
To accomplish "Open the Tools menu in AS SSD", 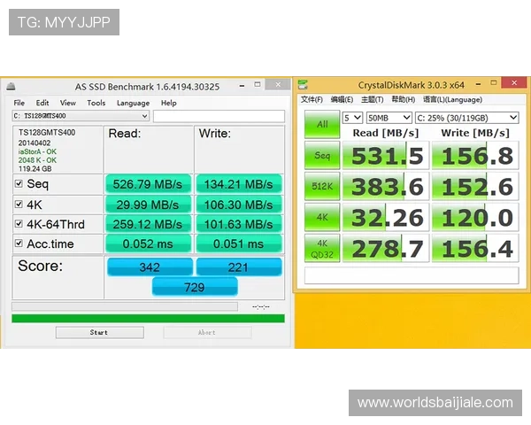I will point(96,103).
